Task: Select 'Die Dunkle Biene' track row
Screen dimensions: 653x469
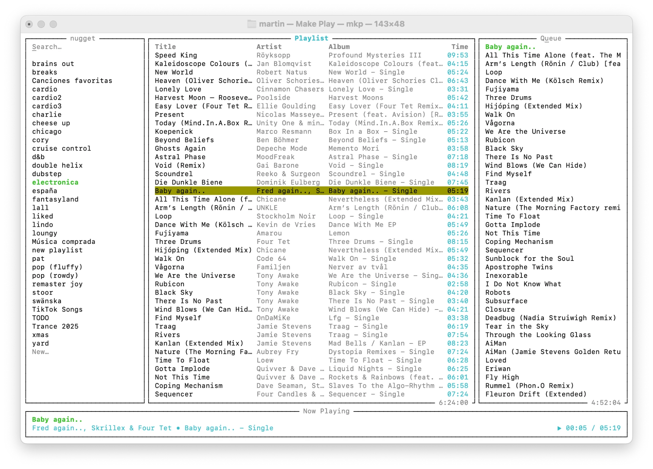Action: pos(312,182)
